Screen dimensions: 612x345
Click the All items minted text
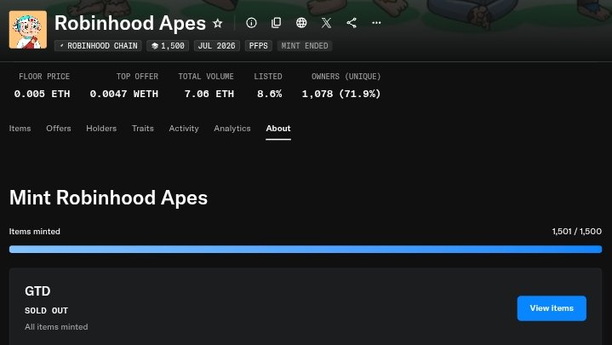[56, 326]
